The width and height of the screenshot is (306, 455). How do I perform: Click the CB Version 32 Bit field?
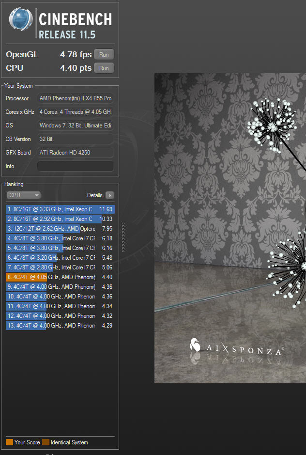point(76,139)
